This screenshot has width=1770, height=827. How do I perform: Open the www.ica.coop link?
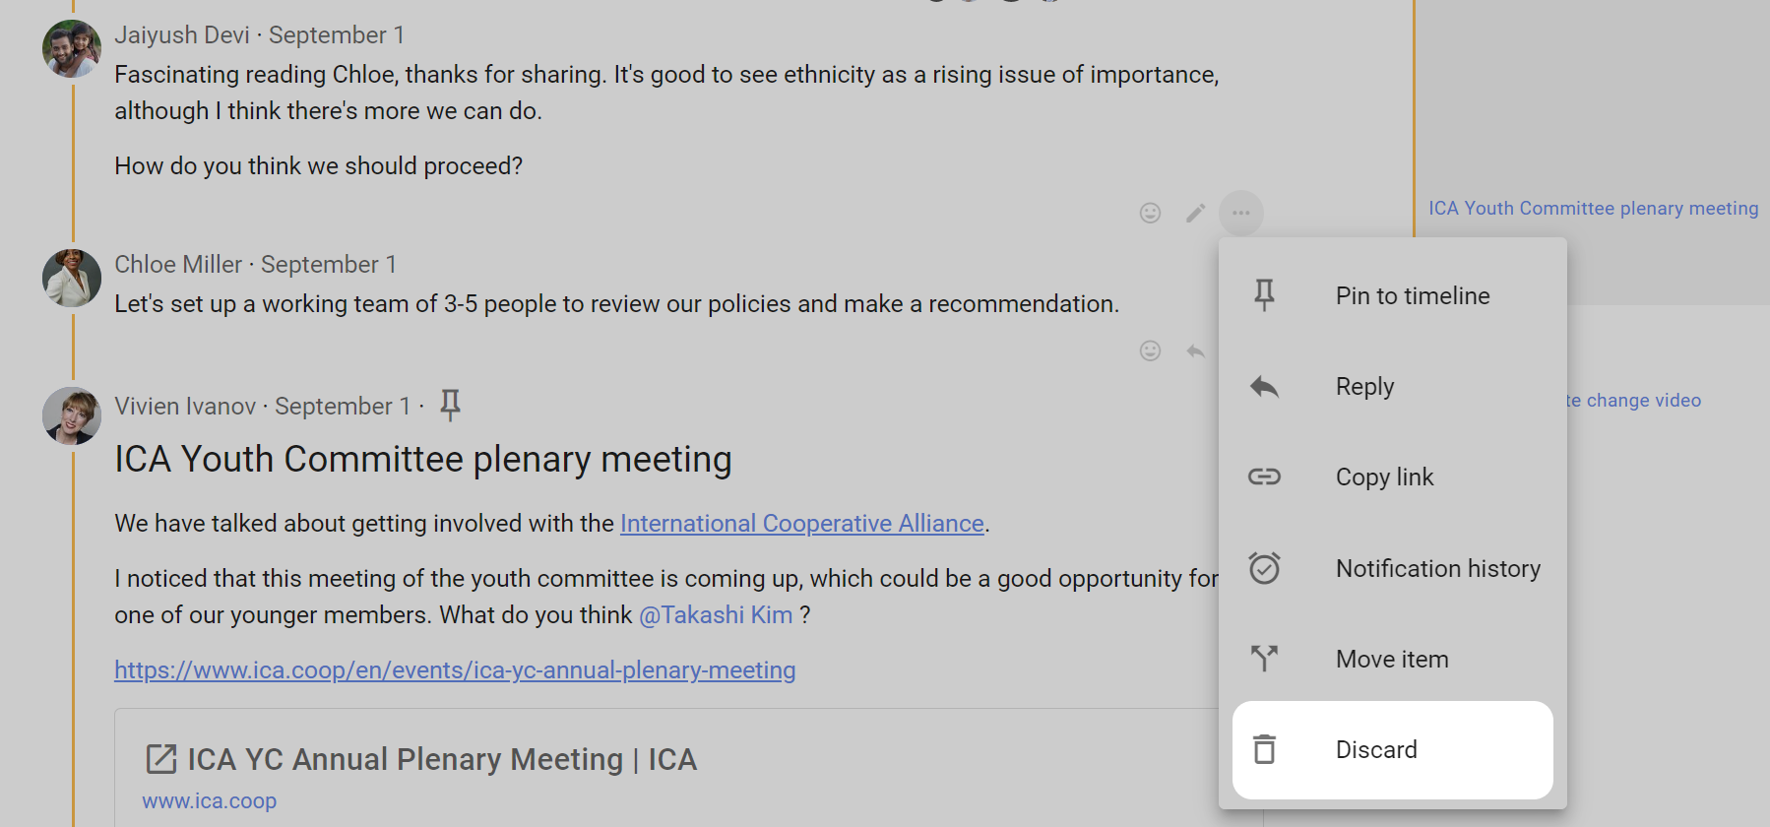pyautogui.click(x=209, y=801)
